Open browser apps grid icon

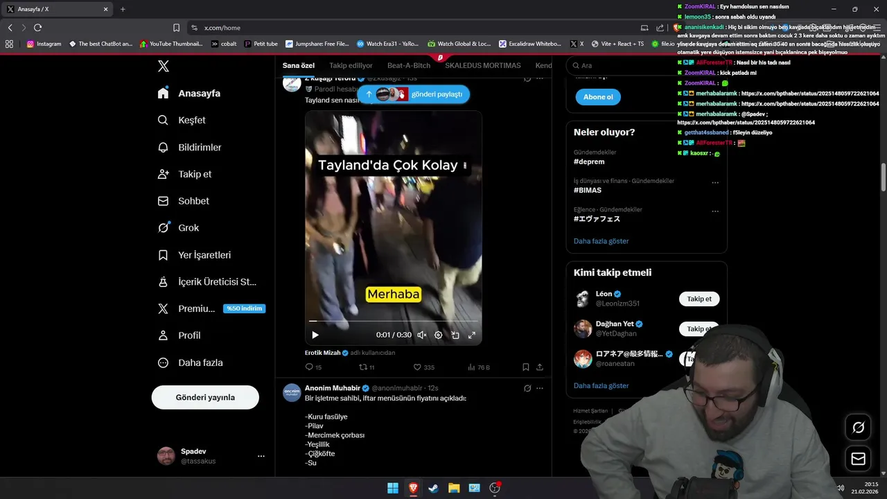(x=9, y=44)
